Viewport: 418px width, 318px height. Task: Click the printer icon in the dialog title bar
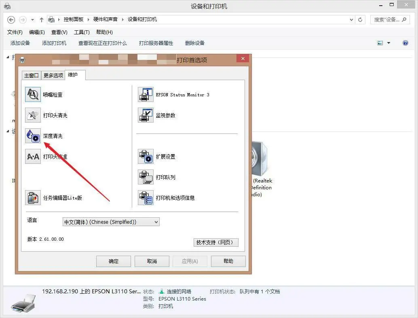22,60
